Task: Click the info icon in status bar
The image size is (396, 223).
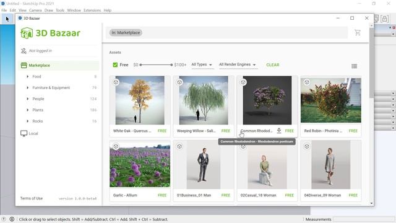Action: pos(12,219)
